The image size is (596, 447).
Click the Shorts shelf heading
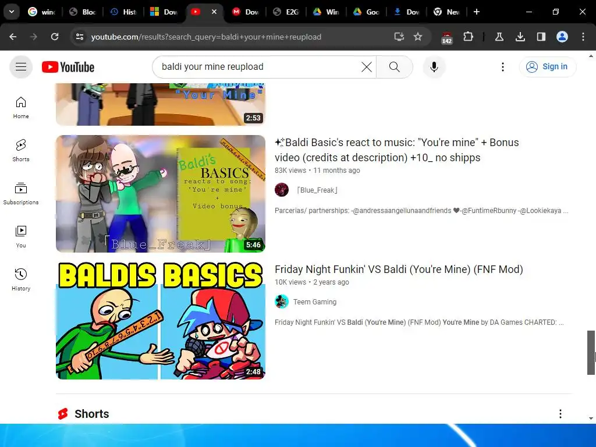click(91, 414)
